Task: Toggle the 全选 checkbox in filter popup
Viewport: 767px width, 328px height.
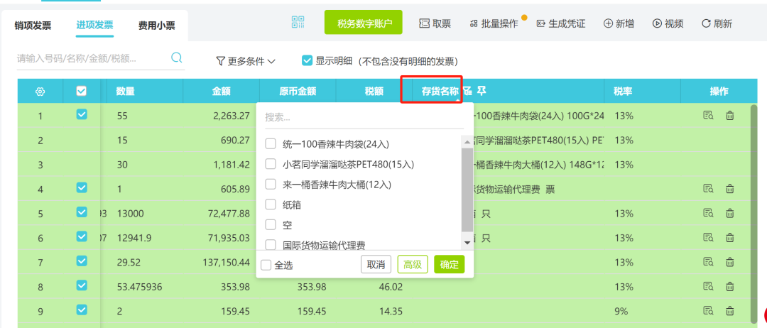Action: [x=266, y=266]
